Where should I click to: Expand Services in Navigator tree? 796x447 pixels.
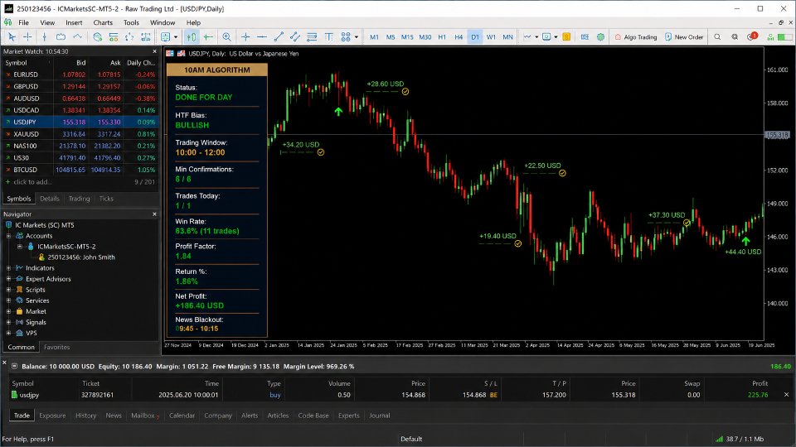click(8, 300)
